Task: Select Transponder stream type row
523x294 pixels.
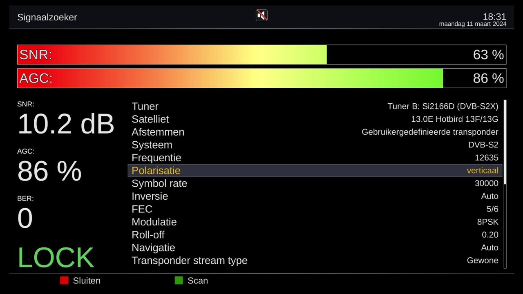Action: [315, 261]
